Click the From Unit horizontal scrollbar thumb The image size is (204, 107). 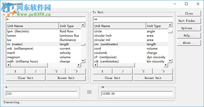pos(29,65)
